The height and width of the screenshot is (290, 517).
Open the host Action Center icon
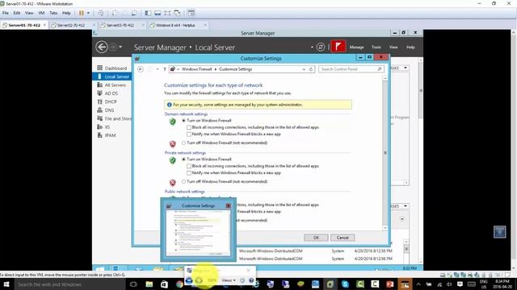point(460,284)
